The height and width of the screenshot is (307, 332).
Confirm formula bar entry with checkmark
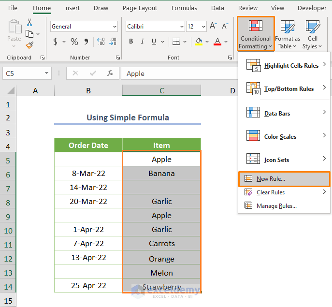point(93,73)
